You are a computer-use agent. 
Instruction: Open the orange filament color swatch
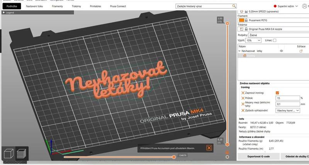click(241, 20)
